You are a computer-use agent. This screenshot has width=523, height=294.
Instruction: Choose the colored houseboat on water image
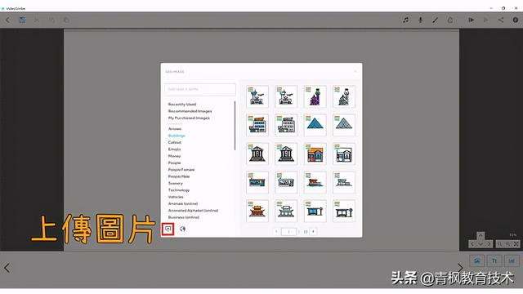click(315, 182)
